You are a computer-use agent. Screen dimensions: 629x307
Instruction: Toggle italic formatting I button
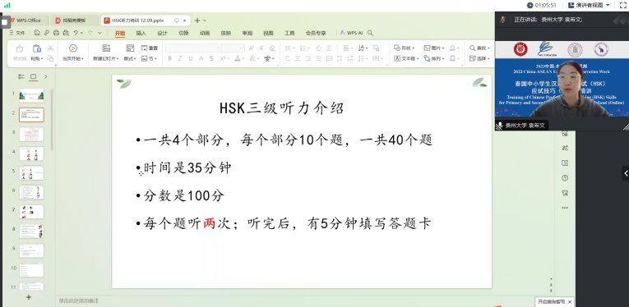180,58
